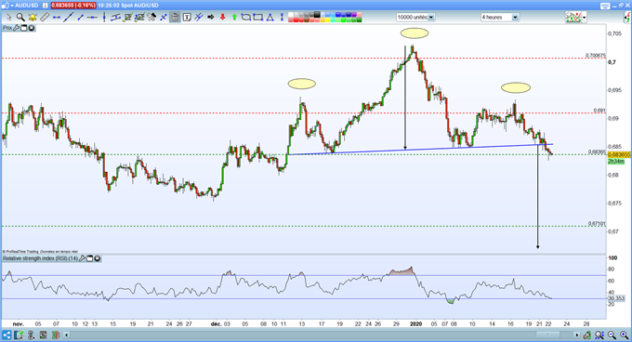Image resolution: width=632 pixels, height=342 pixels.
Task: Activate the magnifying glass zoom tool
Action: click(x=20, y=18)
